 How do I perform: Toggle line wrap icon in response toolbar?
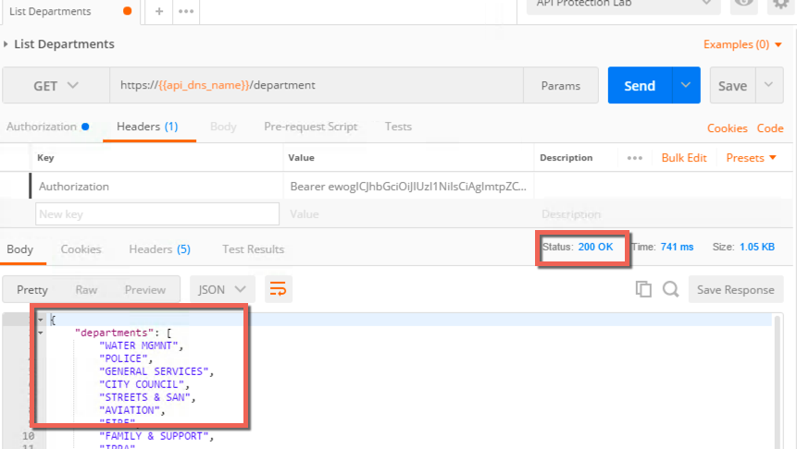(278, 289)
